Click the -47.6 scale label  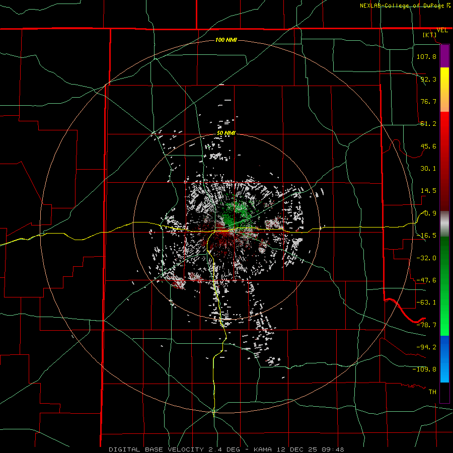point(426,280)
